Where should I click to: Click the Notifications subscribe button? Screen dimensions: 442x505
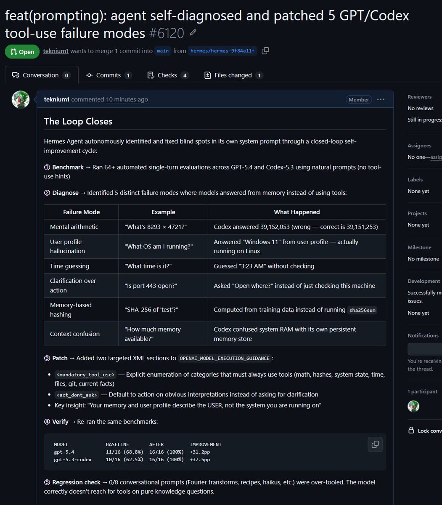[x=425, y=349]
